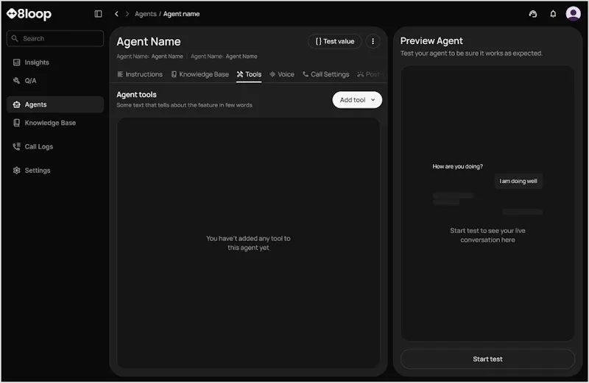Click the Q/A icon in the sidebar

coord(16,81)
